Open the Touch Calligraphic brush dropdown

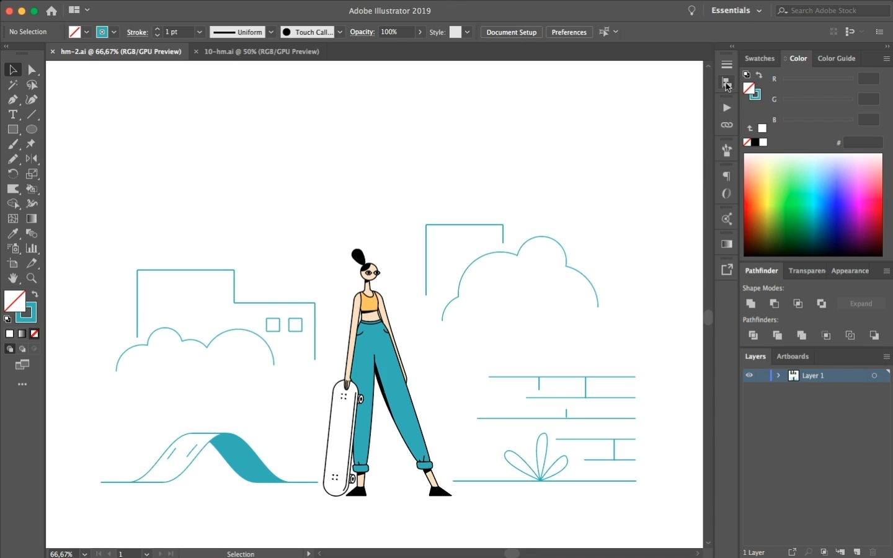(340, 32)
